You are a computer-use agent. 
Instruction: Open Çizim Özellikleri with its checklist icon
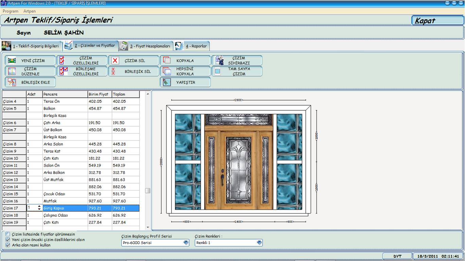pos(62,61)
